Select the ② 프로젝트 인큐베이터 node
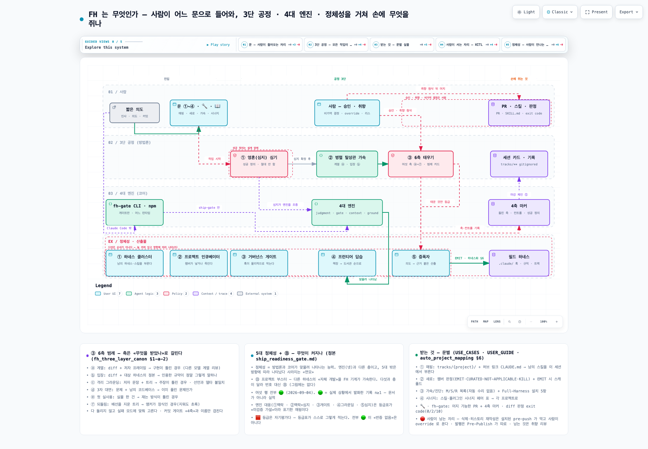The image size is (648, 449). click(x=199, y=263)
